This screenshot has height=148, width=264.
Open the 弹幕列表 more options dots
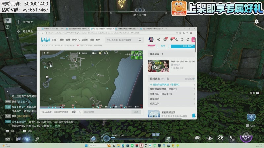pyautogui.click(x=162, y=54)
